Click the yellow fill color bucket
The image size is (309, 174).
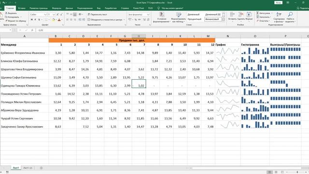click(54, 19)
